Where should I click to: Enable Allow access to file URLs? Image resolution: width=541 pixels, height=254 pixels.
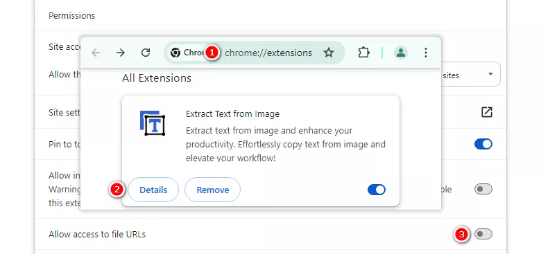click(x=483, y=234)
